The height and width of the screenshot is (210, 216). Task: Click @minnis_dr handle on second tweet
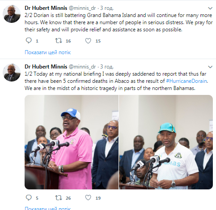[x=82, y=67]
